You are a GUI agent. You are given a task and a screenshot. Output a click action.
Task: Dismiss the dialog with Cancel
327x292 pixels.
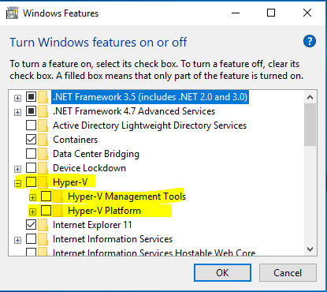tap(288, 273)
